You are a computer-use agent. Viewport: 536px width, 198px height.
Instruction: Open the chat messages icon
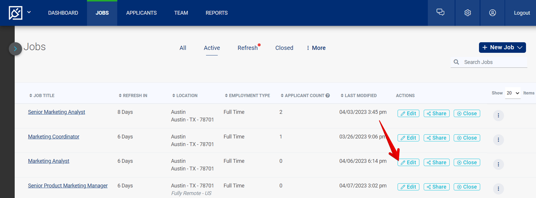coord(441,12)
